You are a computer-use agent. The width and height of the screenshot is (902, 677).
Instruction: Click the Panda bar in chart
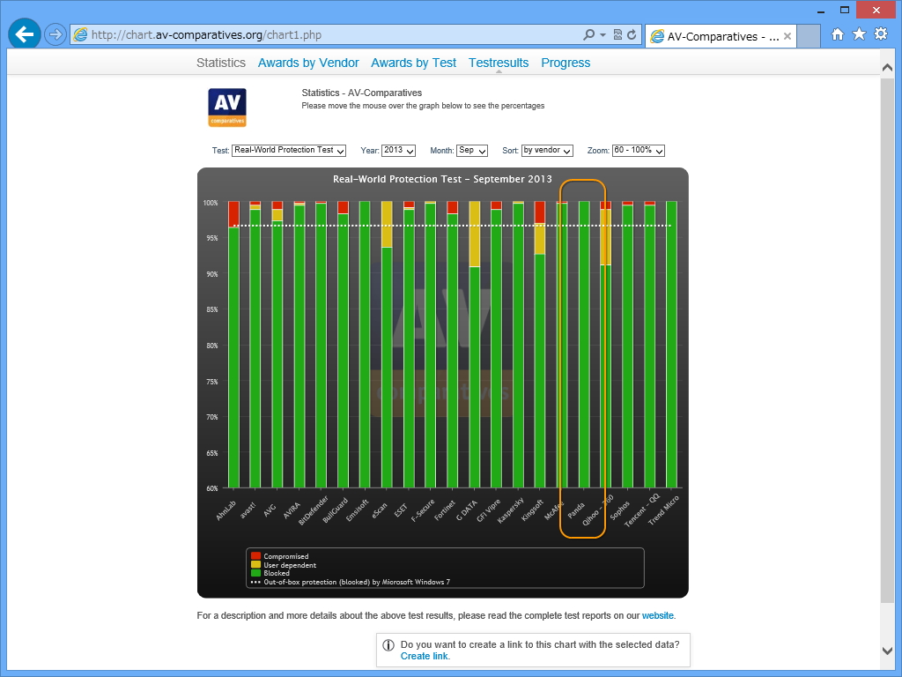tap(584, 345)
